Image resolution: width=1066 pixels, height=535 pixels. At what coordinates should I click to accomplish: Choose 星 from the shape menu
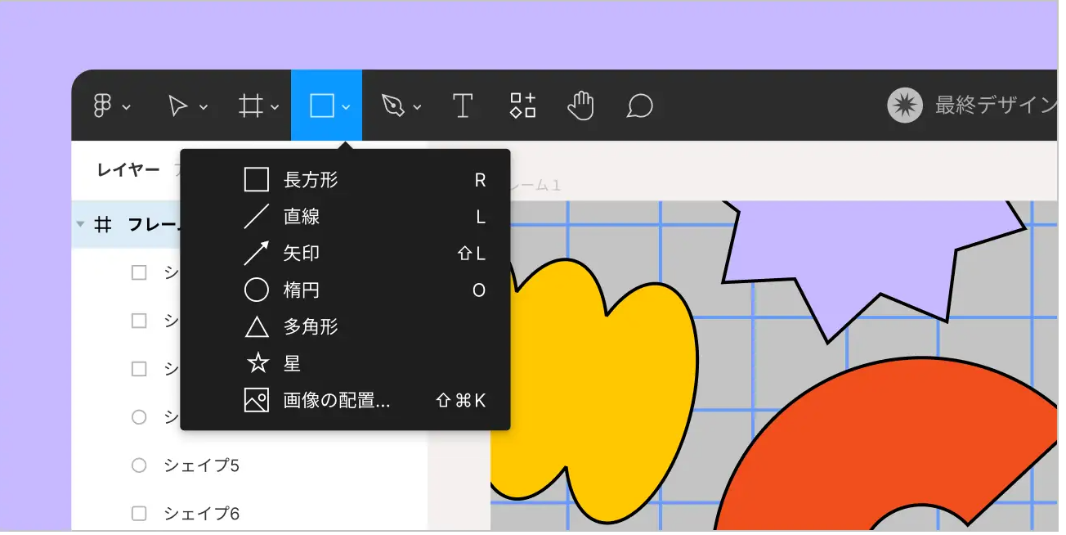[345, 363]
